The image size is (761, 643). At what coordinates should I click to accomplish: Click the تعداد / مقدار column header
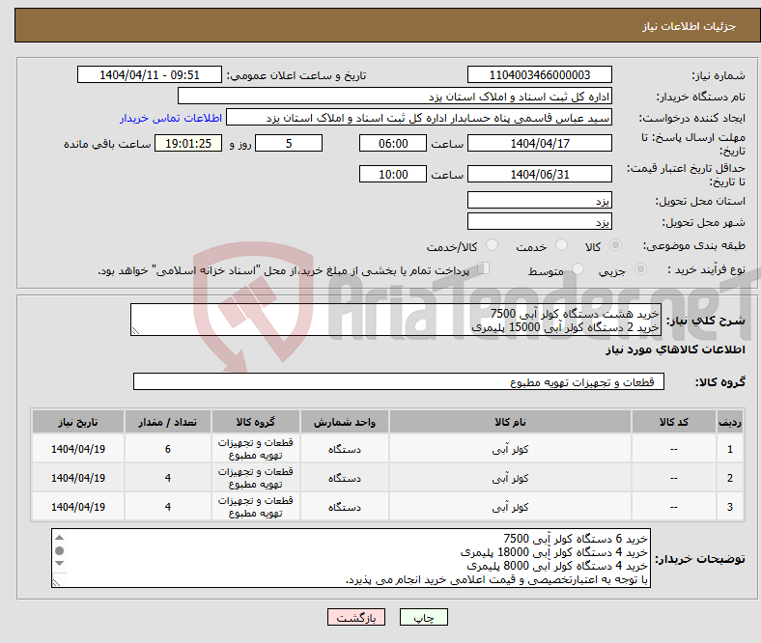point(167,422)
